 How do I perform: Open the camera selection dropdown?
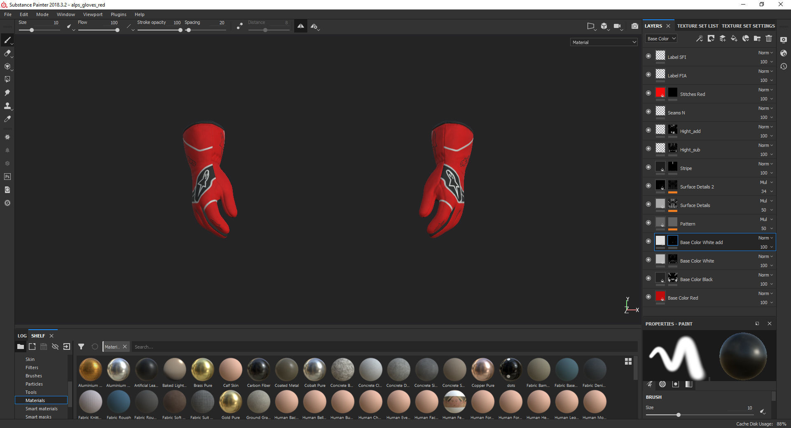click(x=618, y=26)
